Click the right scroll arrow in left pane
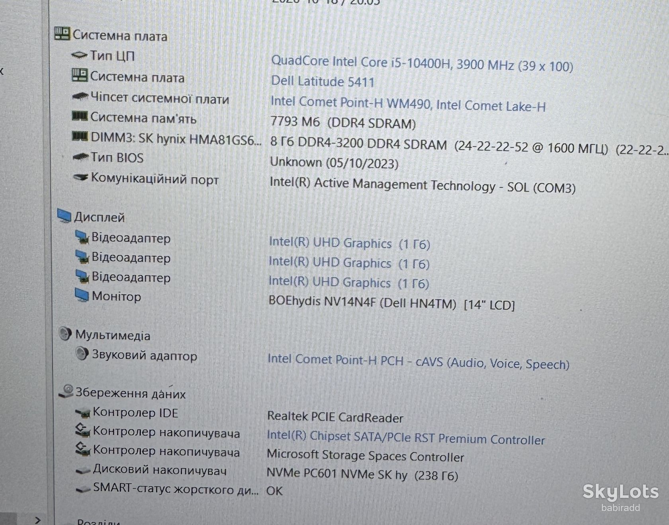The image size is (669, 525). pyautogui.click(x=38, y=519)
